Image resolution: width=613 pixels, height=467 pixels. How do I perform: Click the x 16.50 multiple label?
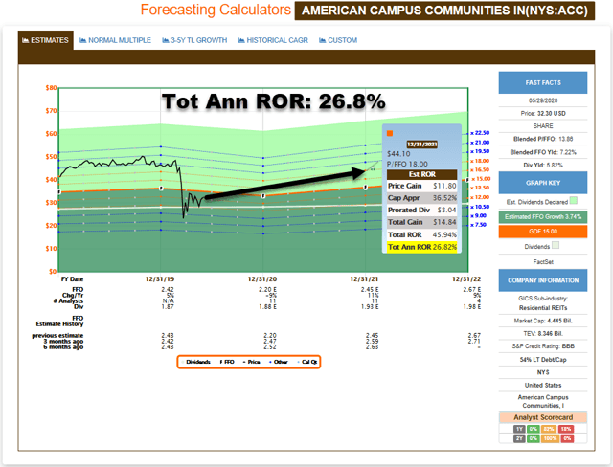point(480,169)
